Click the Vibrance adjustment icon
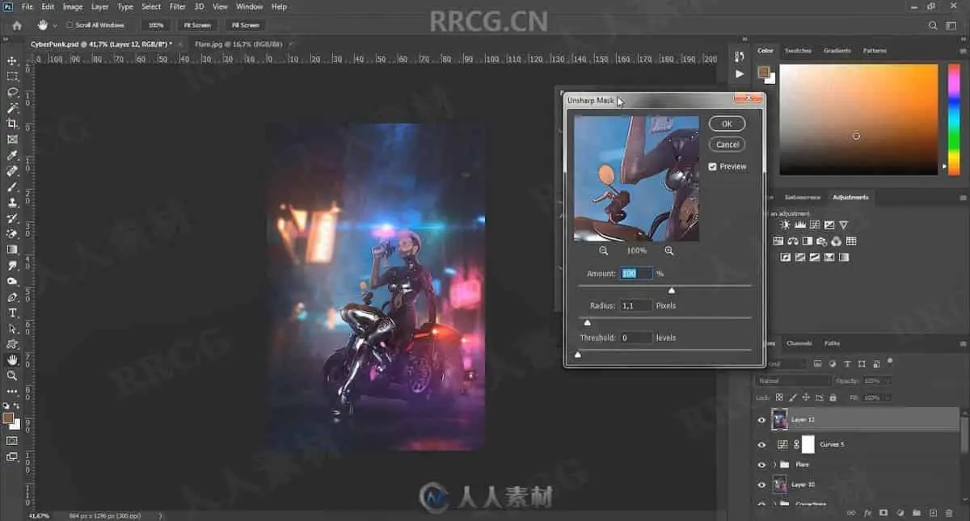Screen dimensions: 970x521 coord(844,225)
